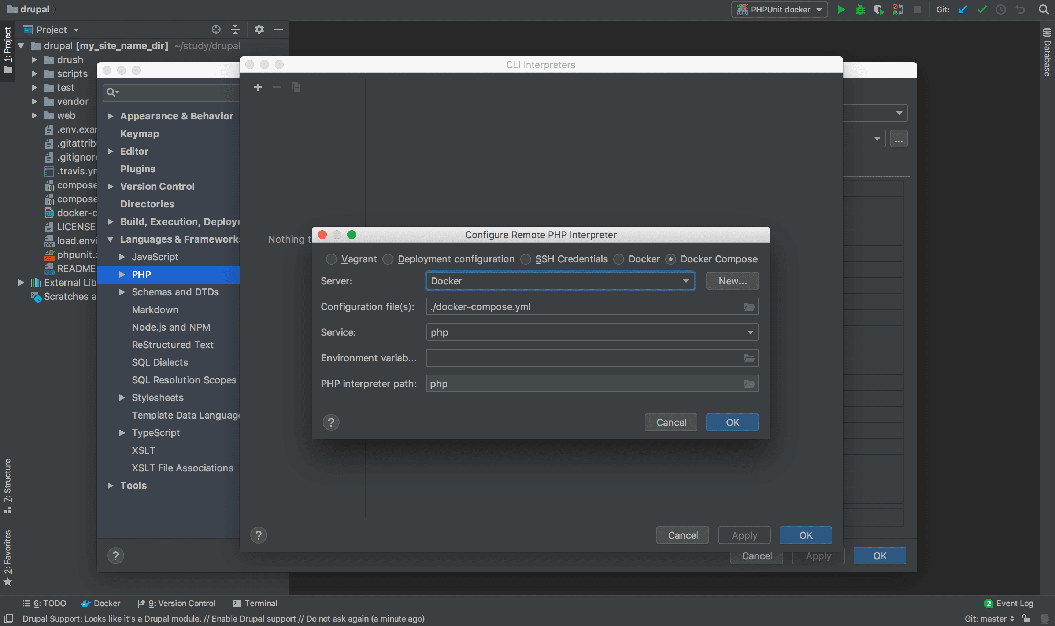Choose the Docker radio button

(619, 259)
